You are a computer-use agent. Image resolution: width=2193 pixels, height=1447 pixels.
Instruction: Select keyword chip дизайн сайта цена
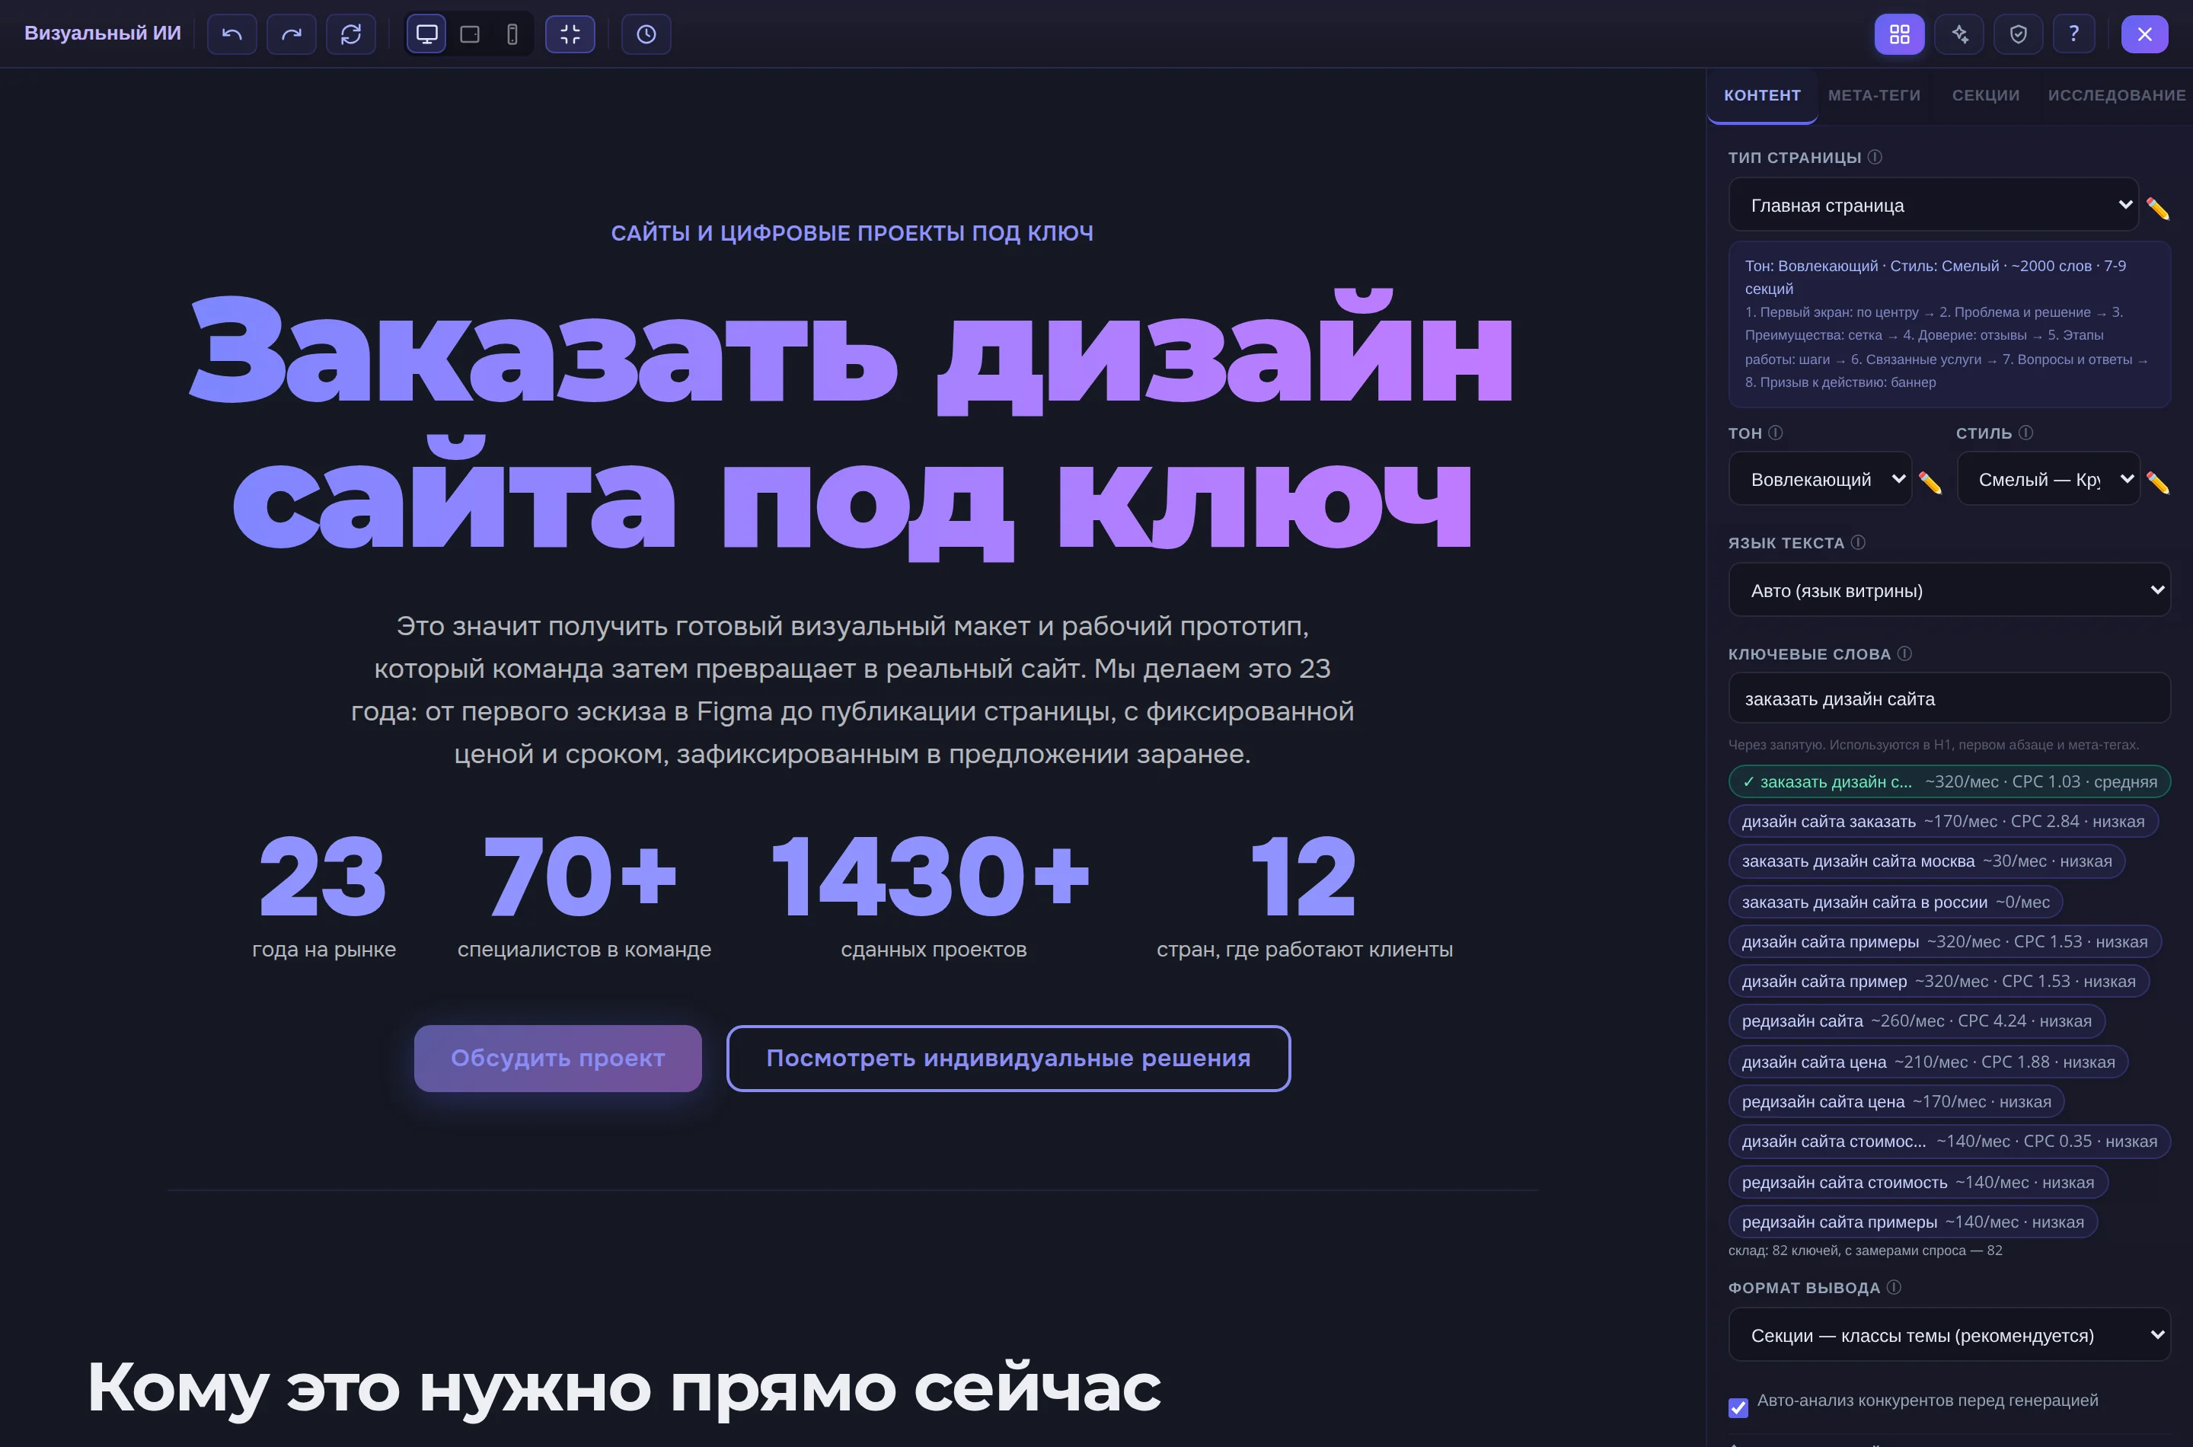pyautogui.click(x=1928, y=1062)
